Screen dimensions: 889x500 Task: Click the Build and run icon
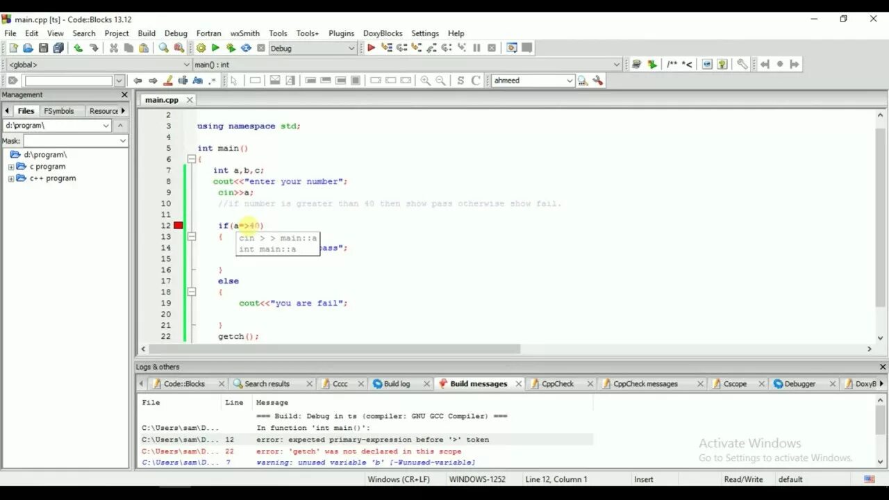231,48
